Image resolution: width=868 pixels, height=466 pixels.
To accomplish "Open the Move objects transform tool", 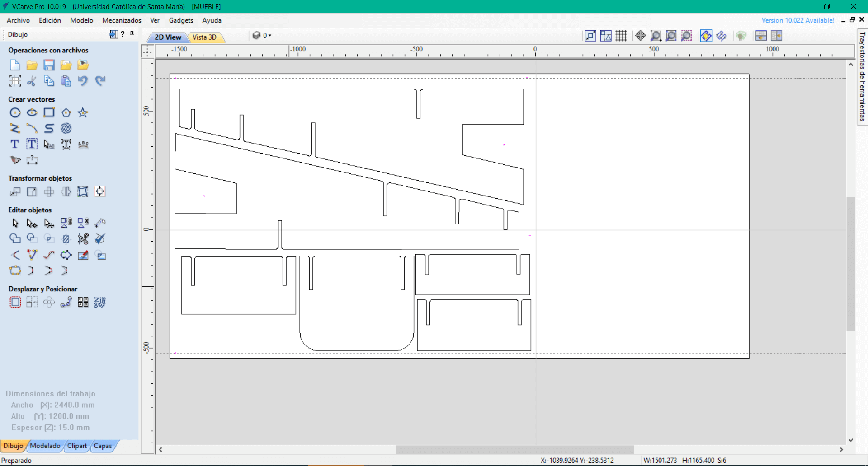I will point(15,191).
